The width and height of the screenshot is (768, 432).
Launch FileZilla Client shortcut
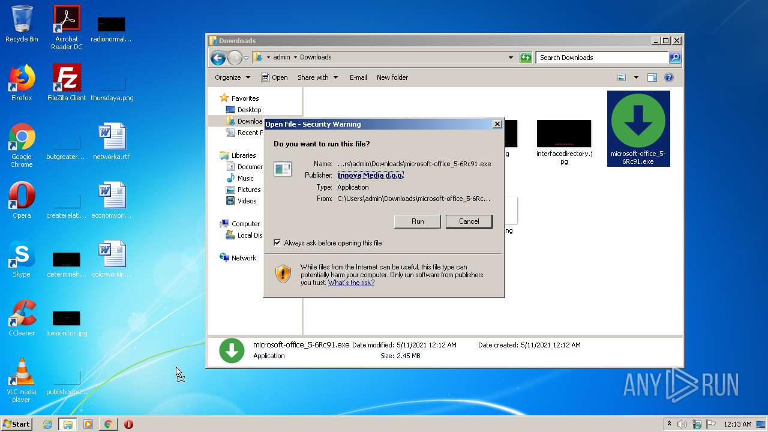click(x=67, y=83)
